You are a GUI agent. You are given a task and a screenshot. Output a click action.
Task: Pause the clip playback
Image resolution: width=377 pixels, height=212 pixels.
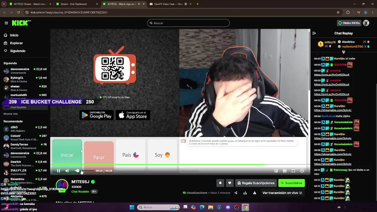tap(58, 171)
